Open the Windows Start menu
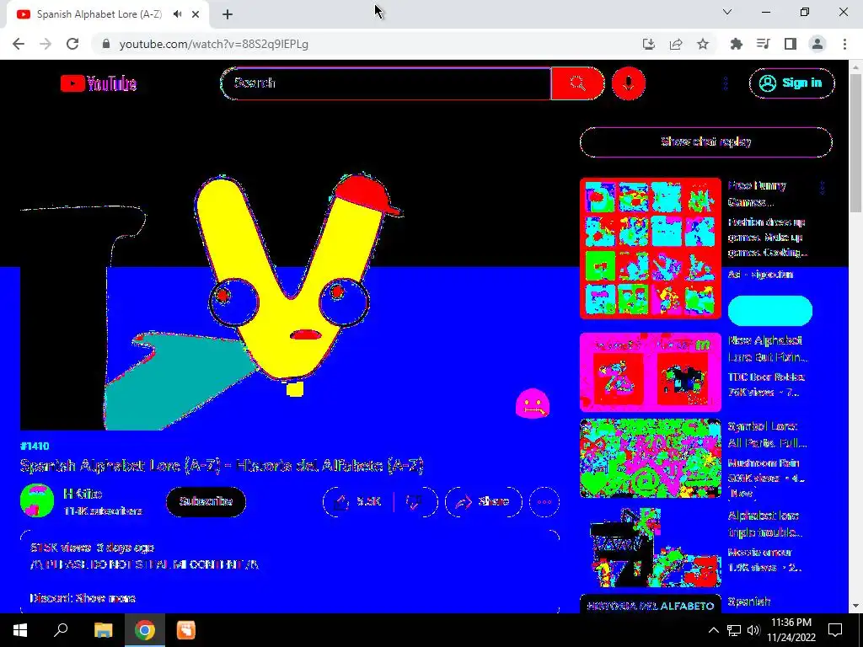This screenshot has width=863, height=647. [x=20, y=630]
